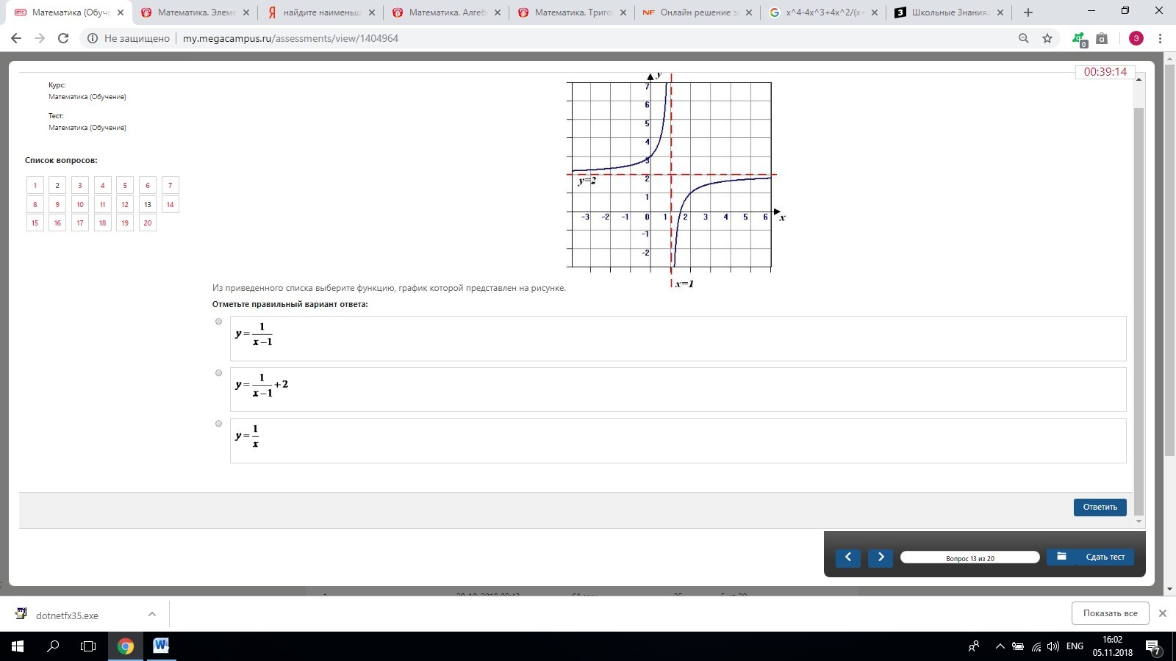Screen dimensions: 1176x661
Task: Open the action center notifications
Action: click(1152, 647)
